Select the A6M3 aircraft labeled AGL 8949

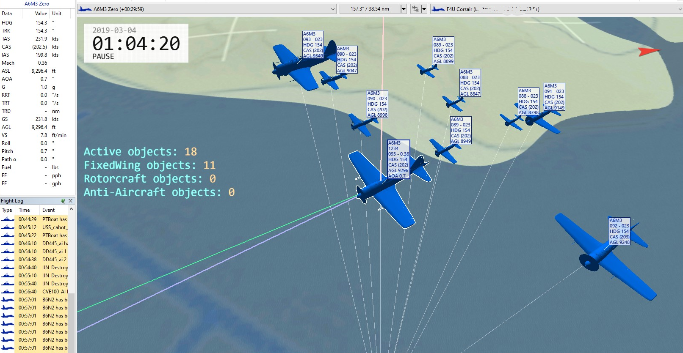[x=444, y=151]
